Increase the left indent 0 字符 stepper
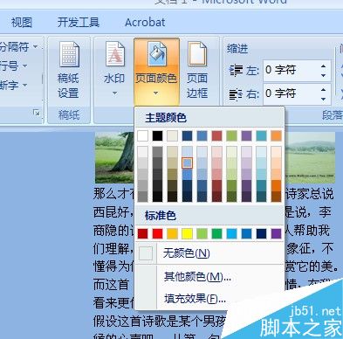 pyautogui.click(x=324, y=66)
